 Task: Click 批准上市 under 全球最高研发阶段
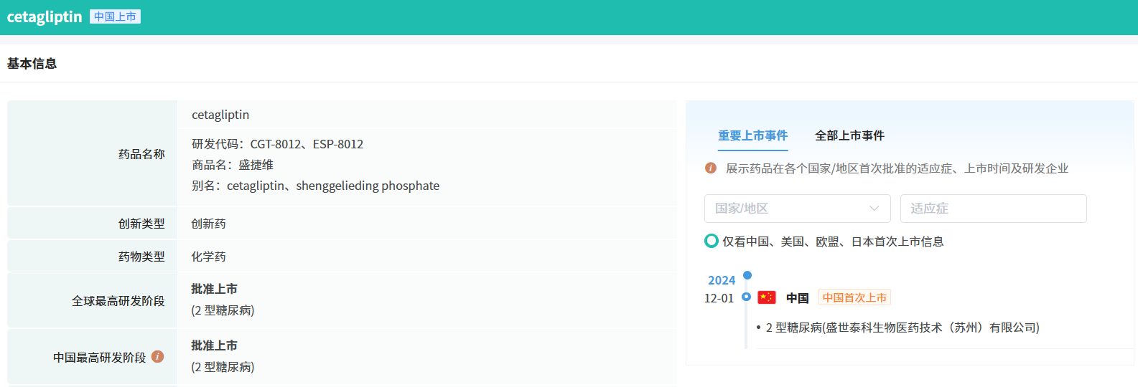point(214,289)
